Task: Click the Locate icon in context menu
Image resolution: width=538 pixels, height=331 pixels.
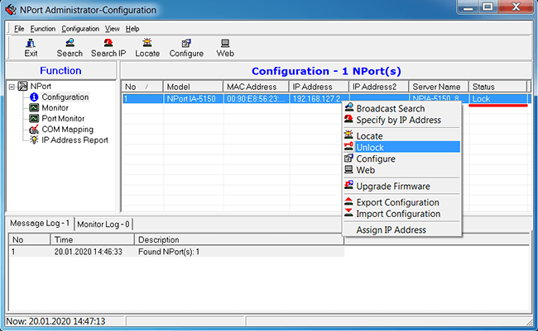Action: click(349, 135)
